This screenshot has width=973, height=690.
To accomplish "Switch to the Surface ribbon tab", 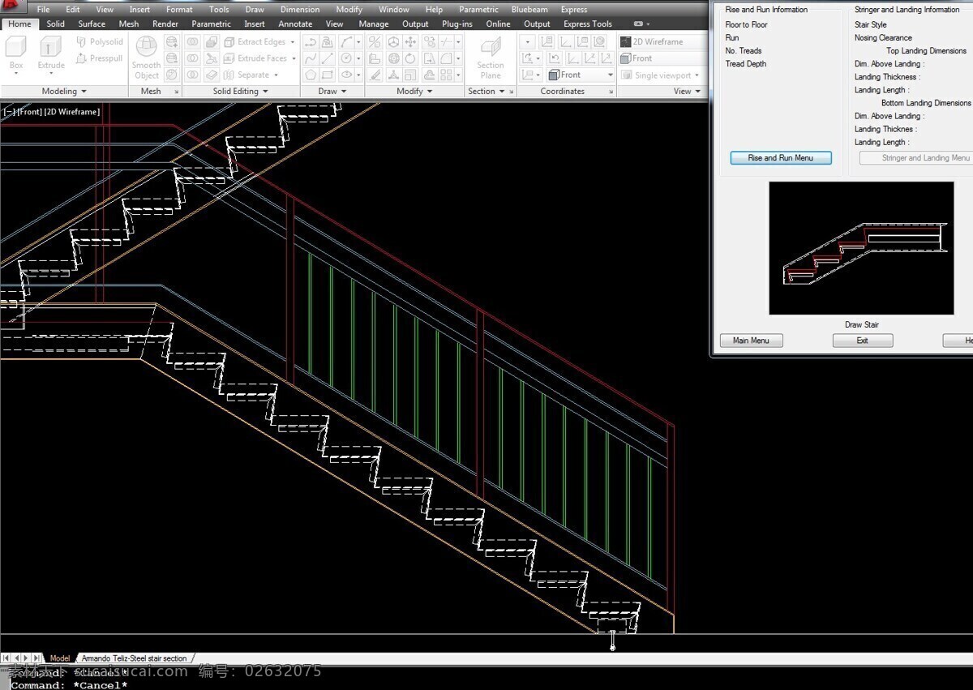I will [92, 24].
